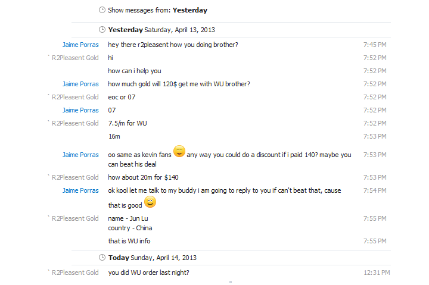The image size is (429, 285).
Task: Click clock icon next to Today Sunday header
Action: click(102, 258)
